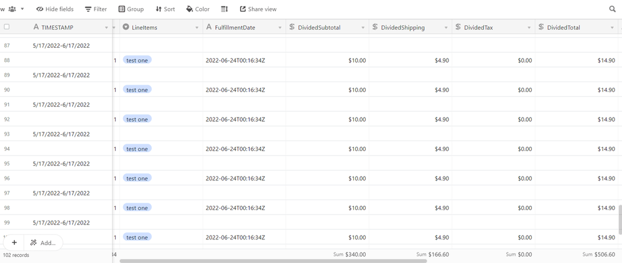Click the FulfillmentDate text field type icon
This screenshot has width=622, height=263.
tap(208, 27)
